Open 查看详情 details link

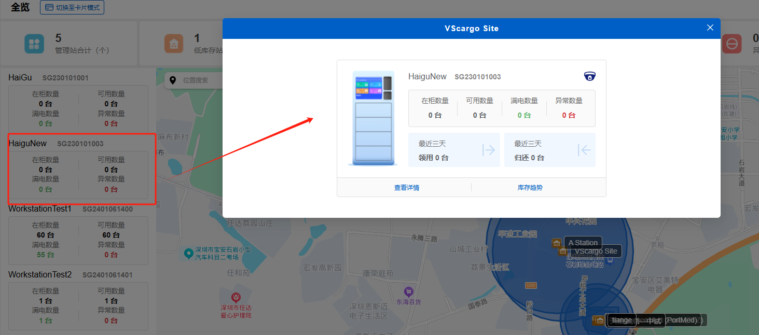(x=406, y=188)
